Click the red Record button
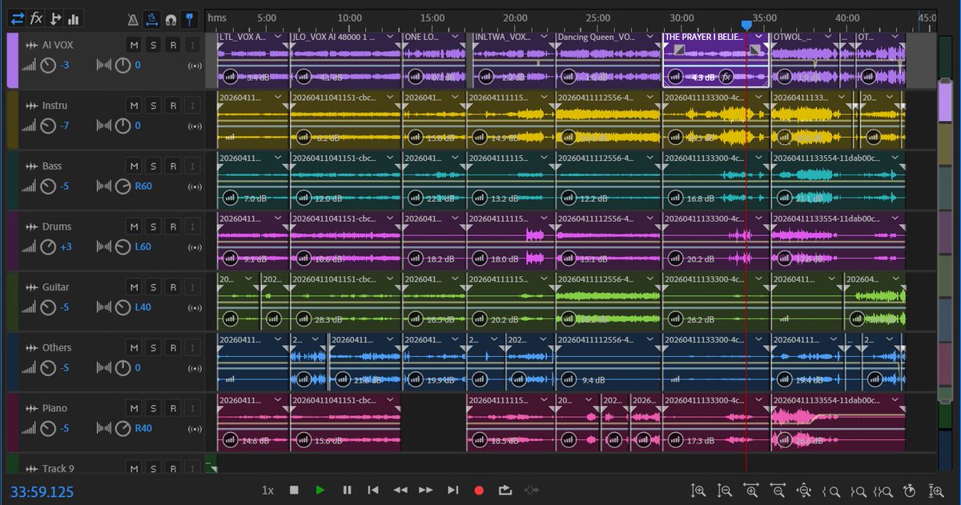This screenshot has height=505, width=961. coord(479,490)
